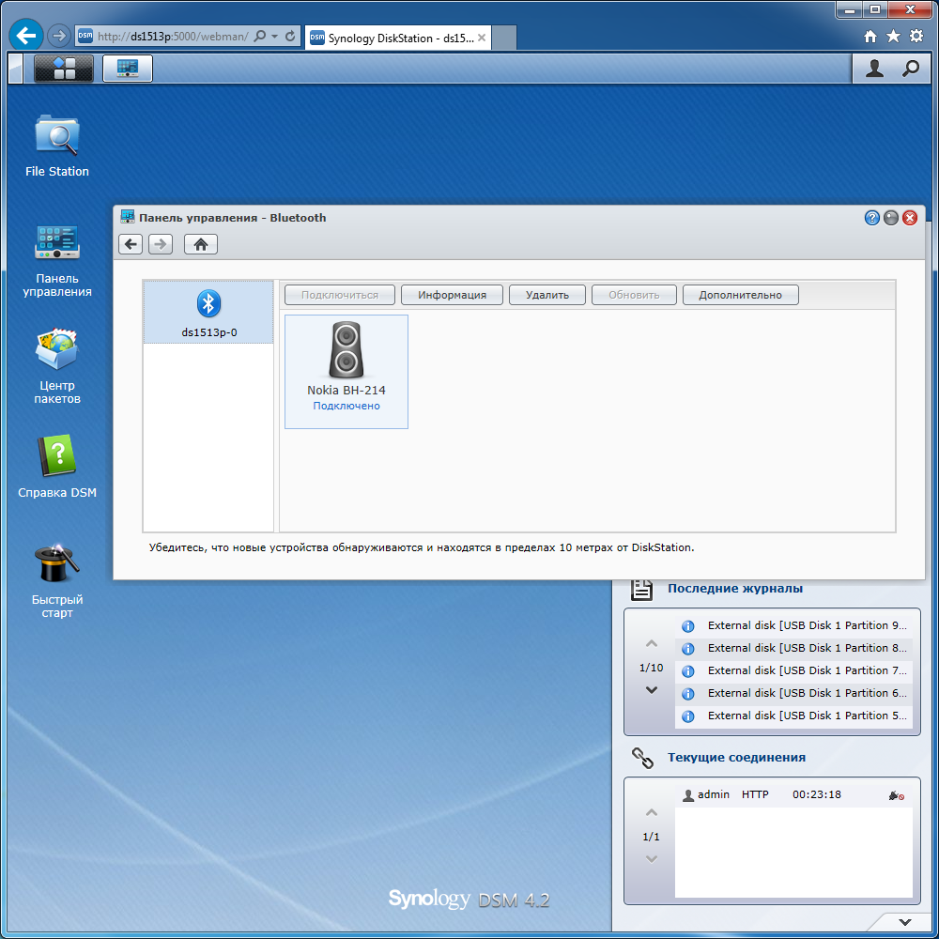Open the user account menu icon
Screen dimensions: 939x939
(874, 69)
